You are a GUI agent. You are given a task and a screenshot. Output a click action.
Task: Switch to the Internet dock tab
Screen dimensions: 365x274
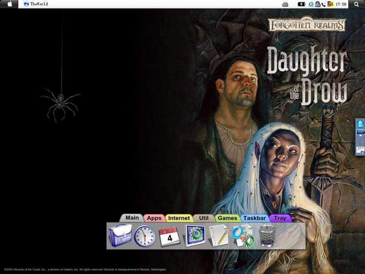click(179, 218)
